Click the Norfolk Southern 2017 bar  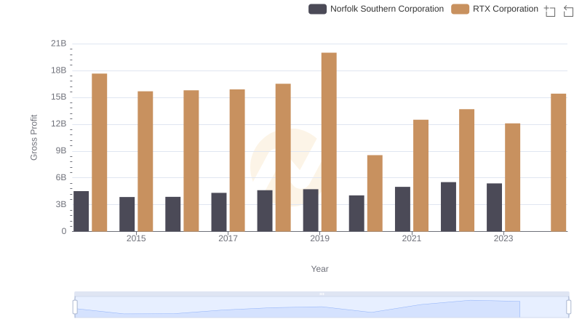[x=219, y=212]
